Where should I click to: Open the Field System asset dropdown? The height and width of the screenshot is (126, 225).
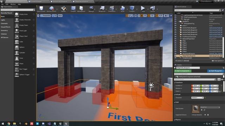210,107
